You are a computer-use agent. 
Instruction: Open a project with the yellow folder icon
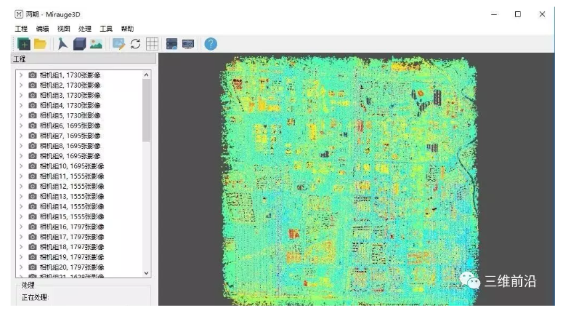click(x=40, y=45)
